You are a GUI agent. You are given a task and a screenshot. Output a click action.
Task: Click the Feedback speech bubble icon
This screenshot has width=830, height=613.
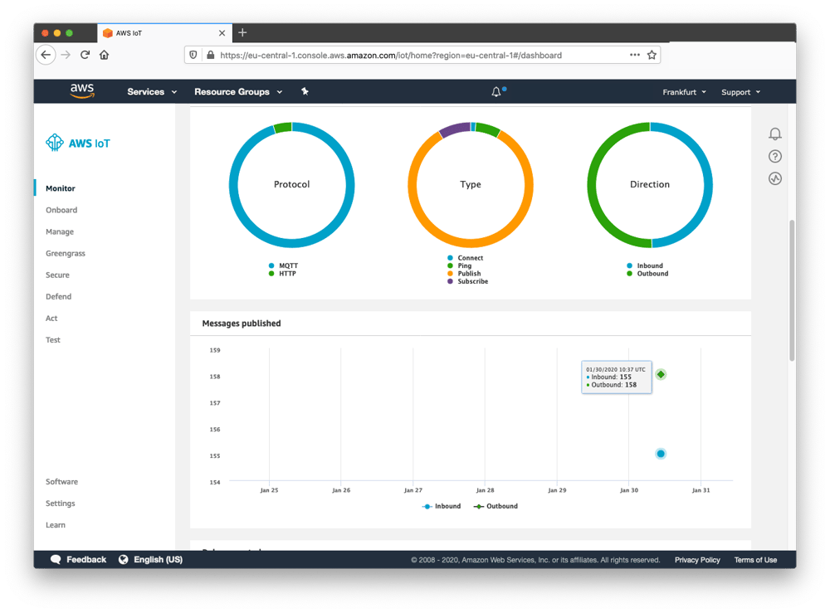(x=56, y=559)
